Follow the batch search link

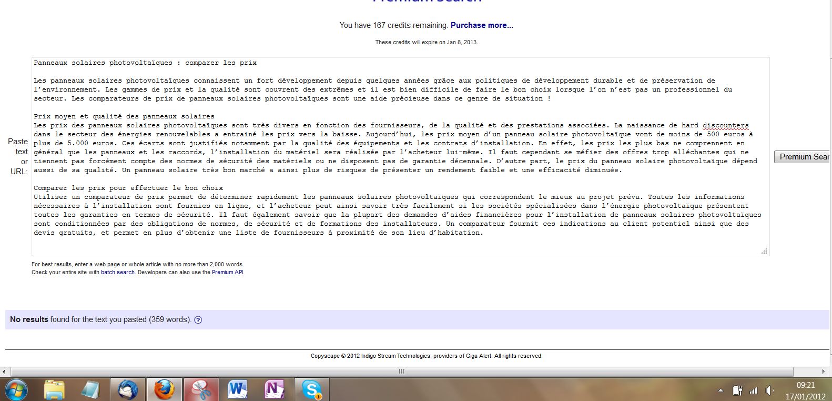pos(118,273)
